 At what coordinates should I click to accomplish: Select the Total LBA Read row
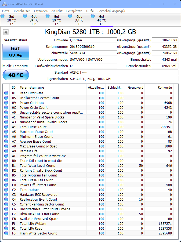click(x=88, y=228)
